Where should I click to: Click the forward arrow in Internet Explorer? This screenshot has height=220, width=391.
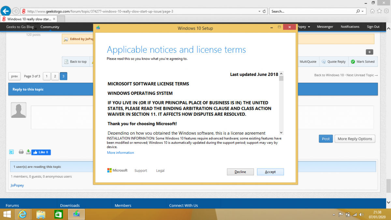point(16,11)
